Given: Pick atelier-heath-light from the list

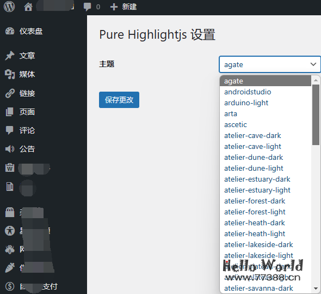Looking at the screenshot, I should [x=266, y=233].
